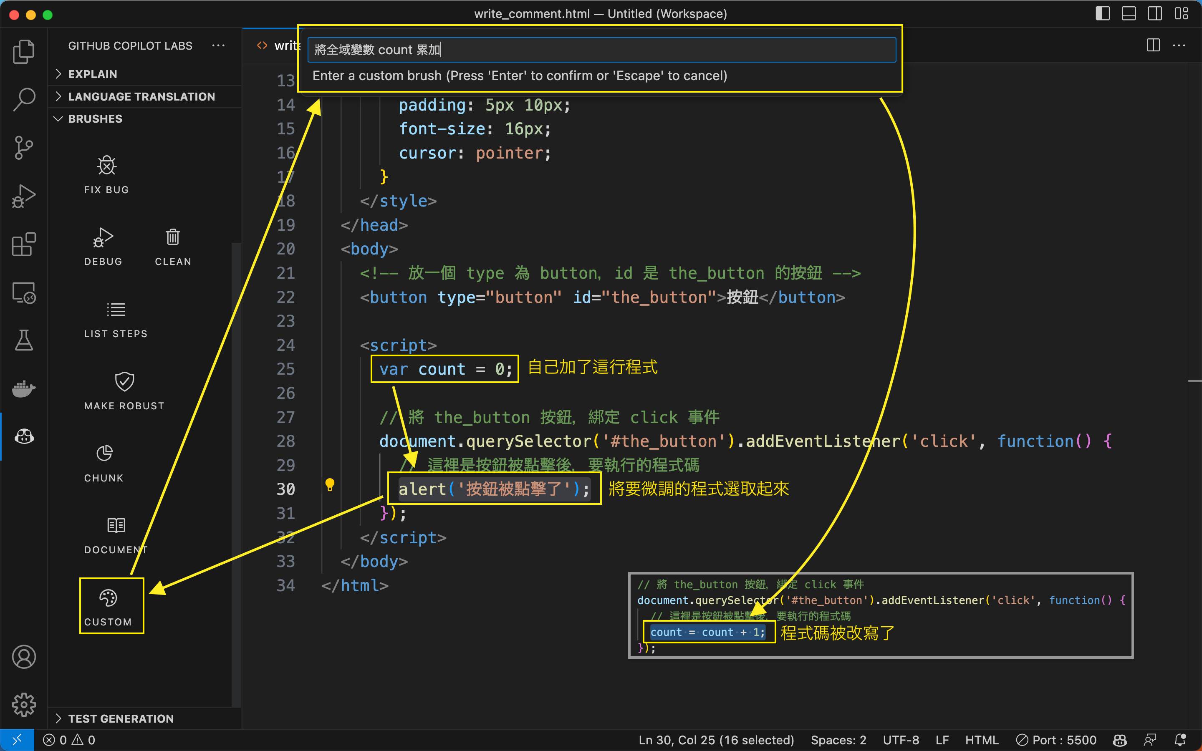Image resolution: width=1202 pixels, height=751 pixels.
Task: Open Source Control in activity bar
Action: [x=23, y=148]
